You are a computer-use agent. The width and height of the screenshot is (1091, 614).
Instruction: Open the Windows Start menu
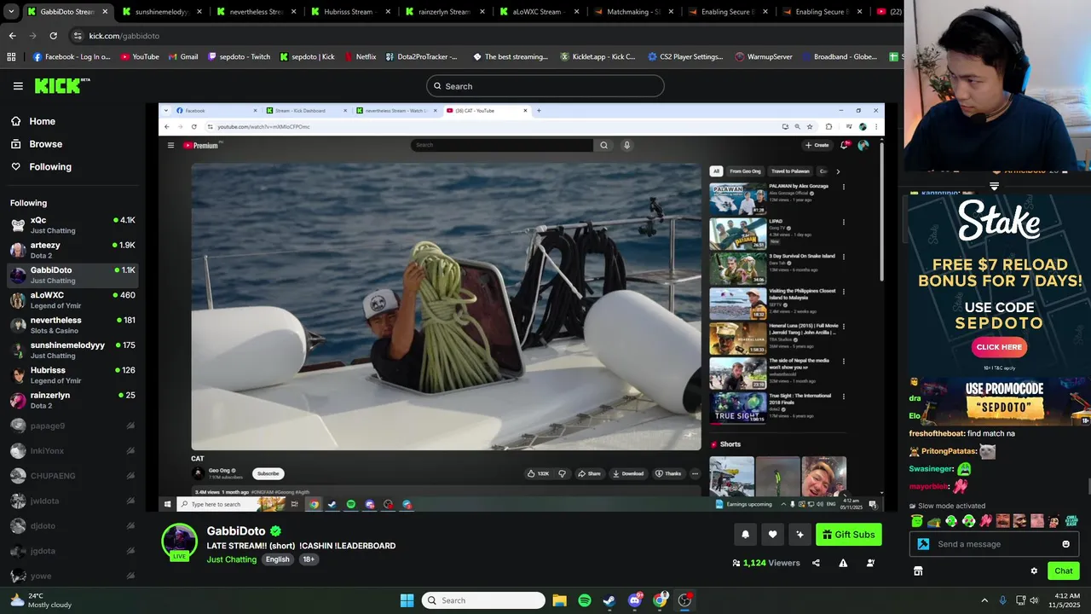pyautogui.click(x=407, y=600)
